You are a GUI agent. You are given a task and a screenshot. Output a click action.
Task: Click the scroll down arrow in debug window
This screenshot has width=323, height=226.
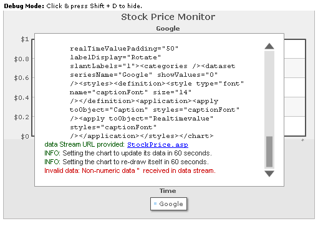click(269, 174)
